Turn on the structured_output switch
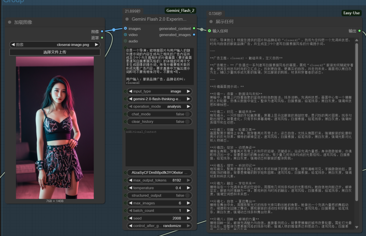The height and width of the screenshot is (236, 366). coord(187,195)
